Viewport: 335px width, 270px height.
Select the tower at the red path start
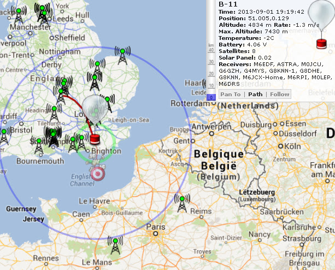tap(61, 96)
